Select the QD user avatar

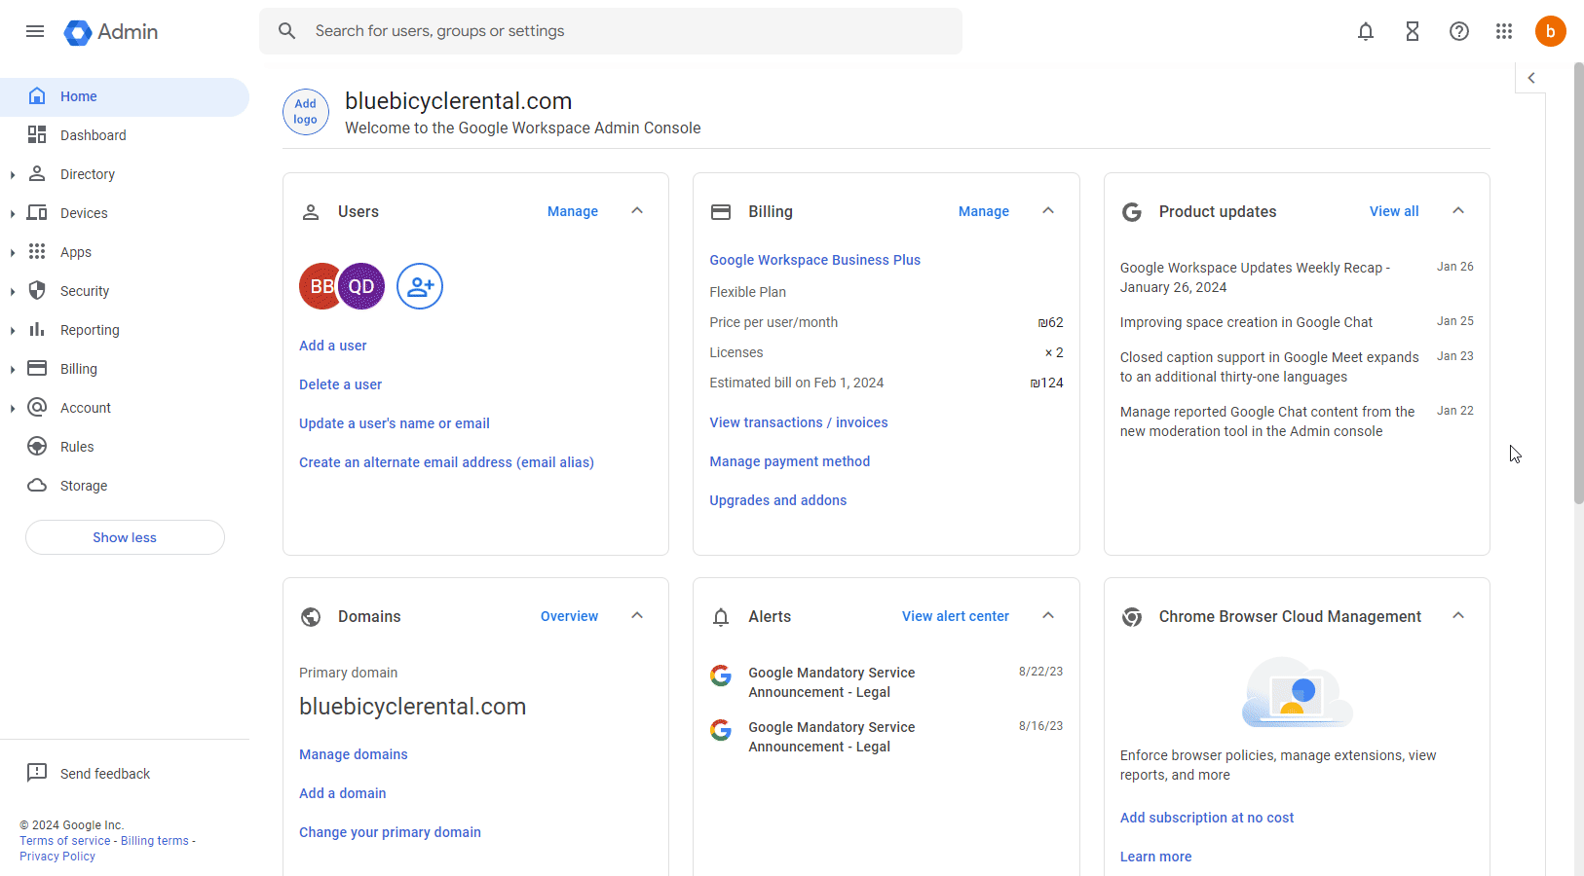click(361, 286)
